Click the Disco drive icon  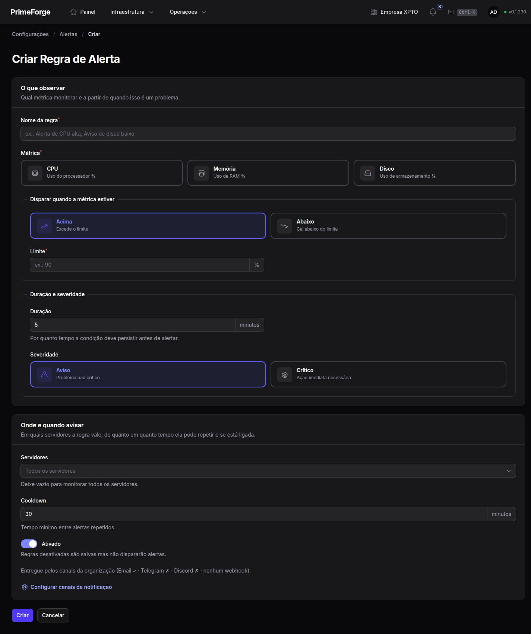coord(368,173)
